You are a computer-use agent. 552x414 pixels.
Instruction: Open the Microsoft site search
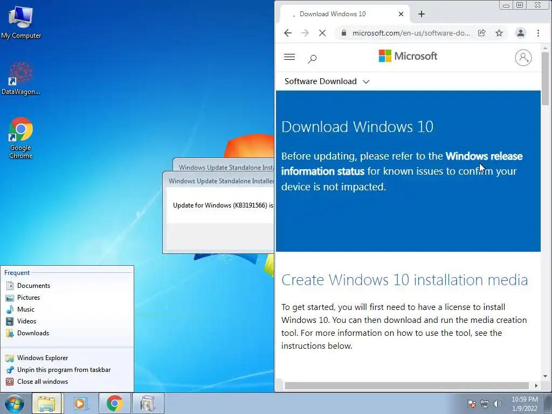[x=312, y=58]
